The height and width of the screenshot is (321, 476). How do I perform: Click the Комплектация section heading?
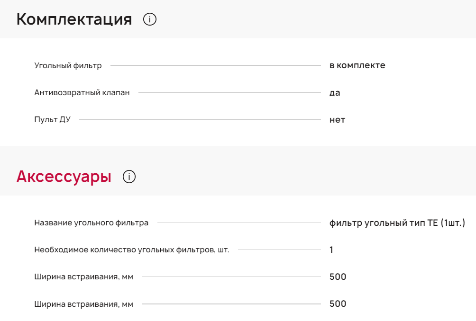(74, 19)
